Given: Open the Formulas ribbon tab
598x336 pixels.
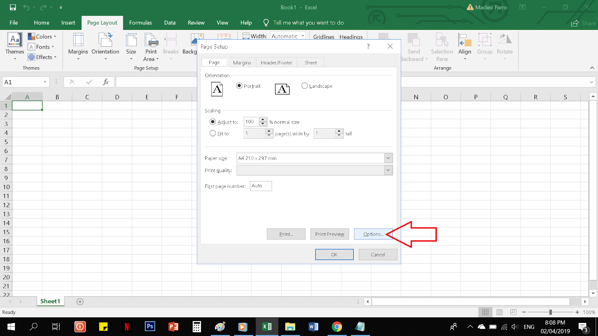Looking at the screenshot, I should tap(140, 22).
